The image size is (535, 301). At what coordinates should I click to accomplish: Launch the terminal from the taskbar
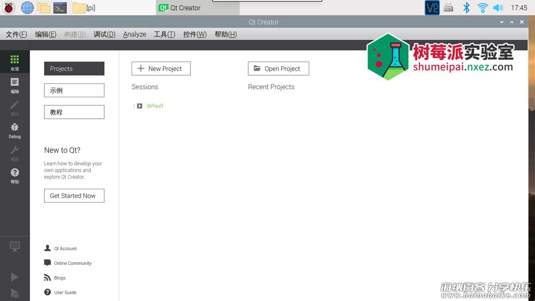(x=60, y=8)
